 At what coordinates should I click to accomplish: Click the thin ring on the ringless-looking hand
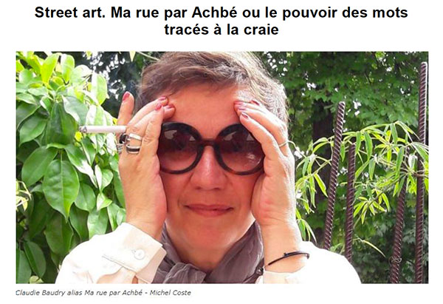pyautogui.click(x=283, y=144)
